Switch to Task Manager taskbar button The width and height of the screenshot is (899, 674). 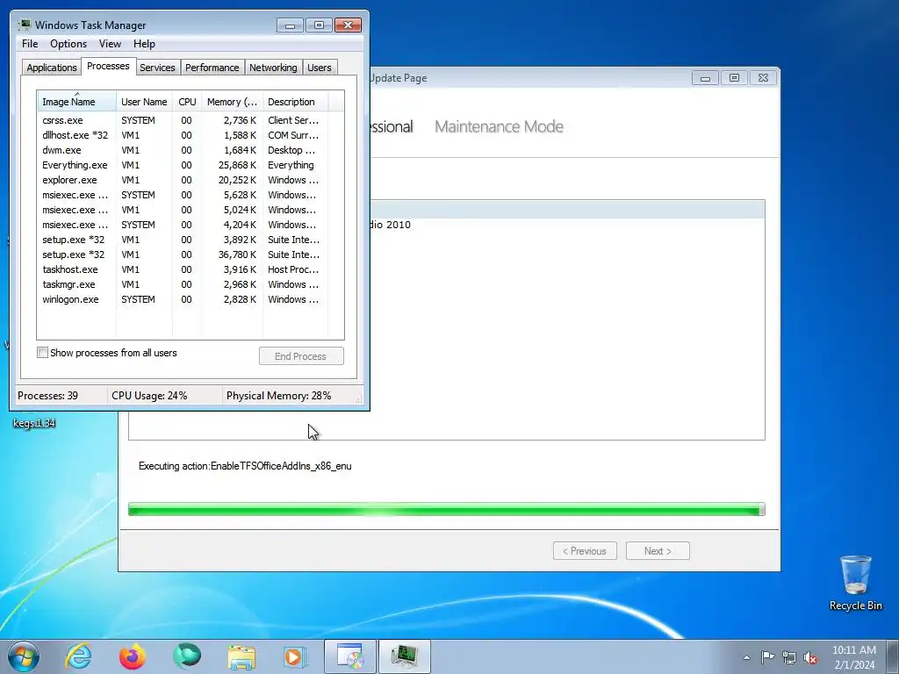click(404, 656)
